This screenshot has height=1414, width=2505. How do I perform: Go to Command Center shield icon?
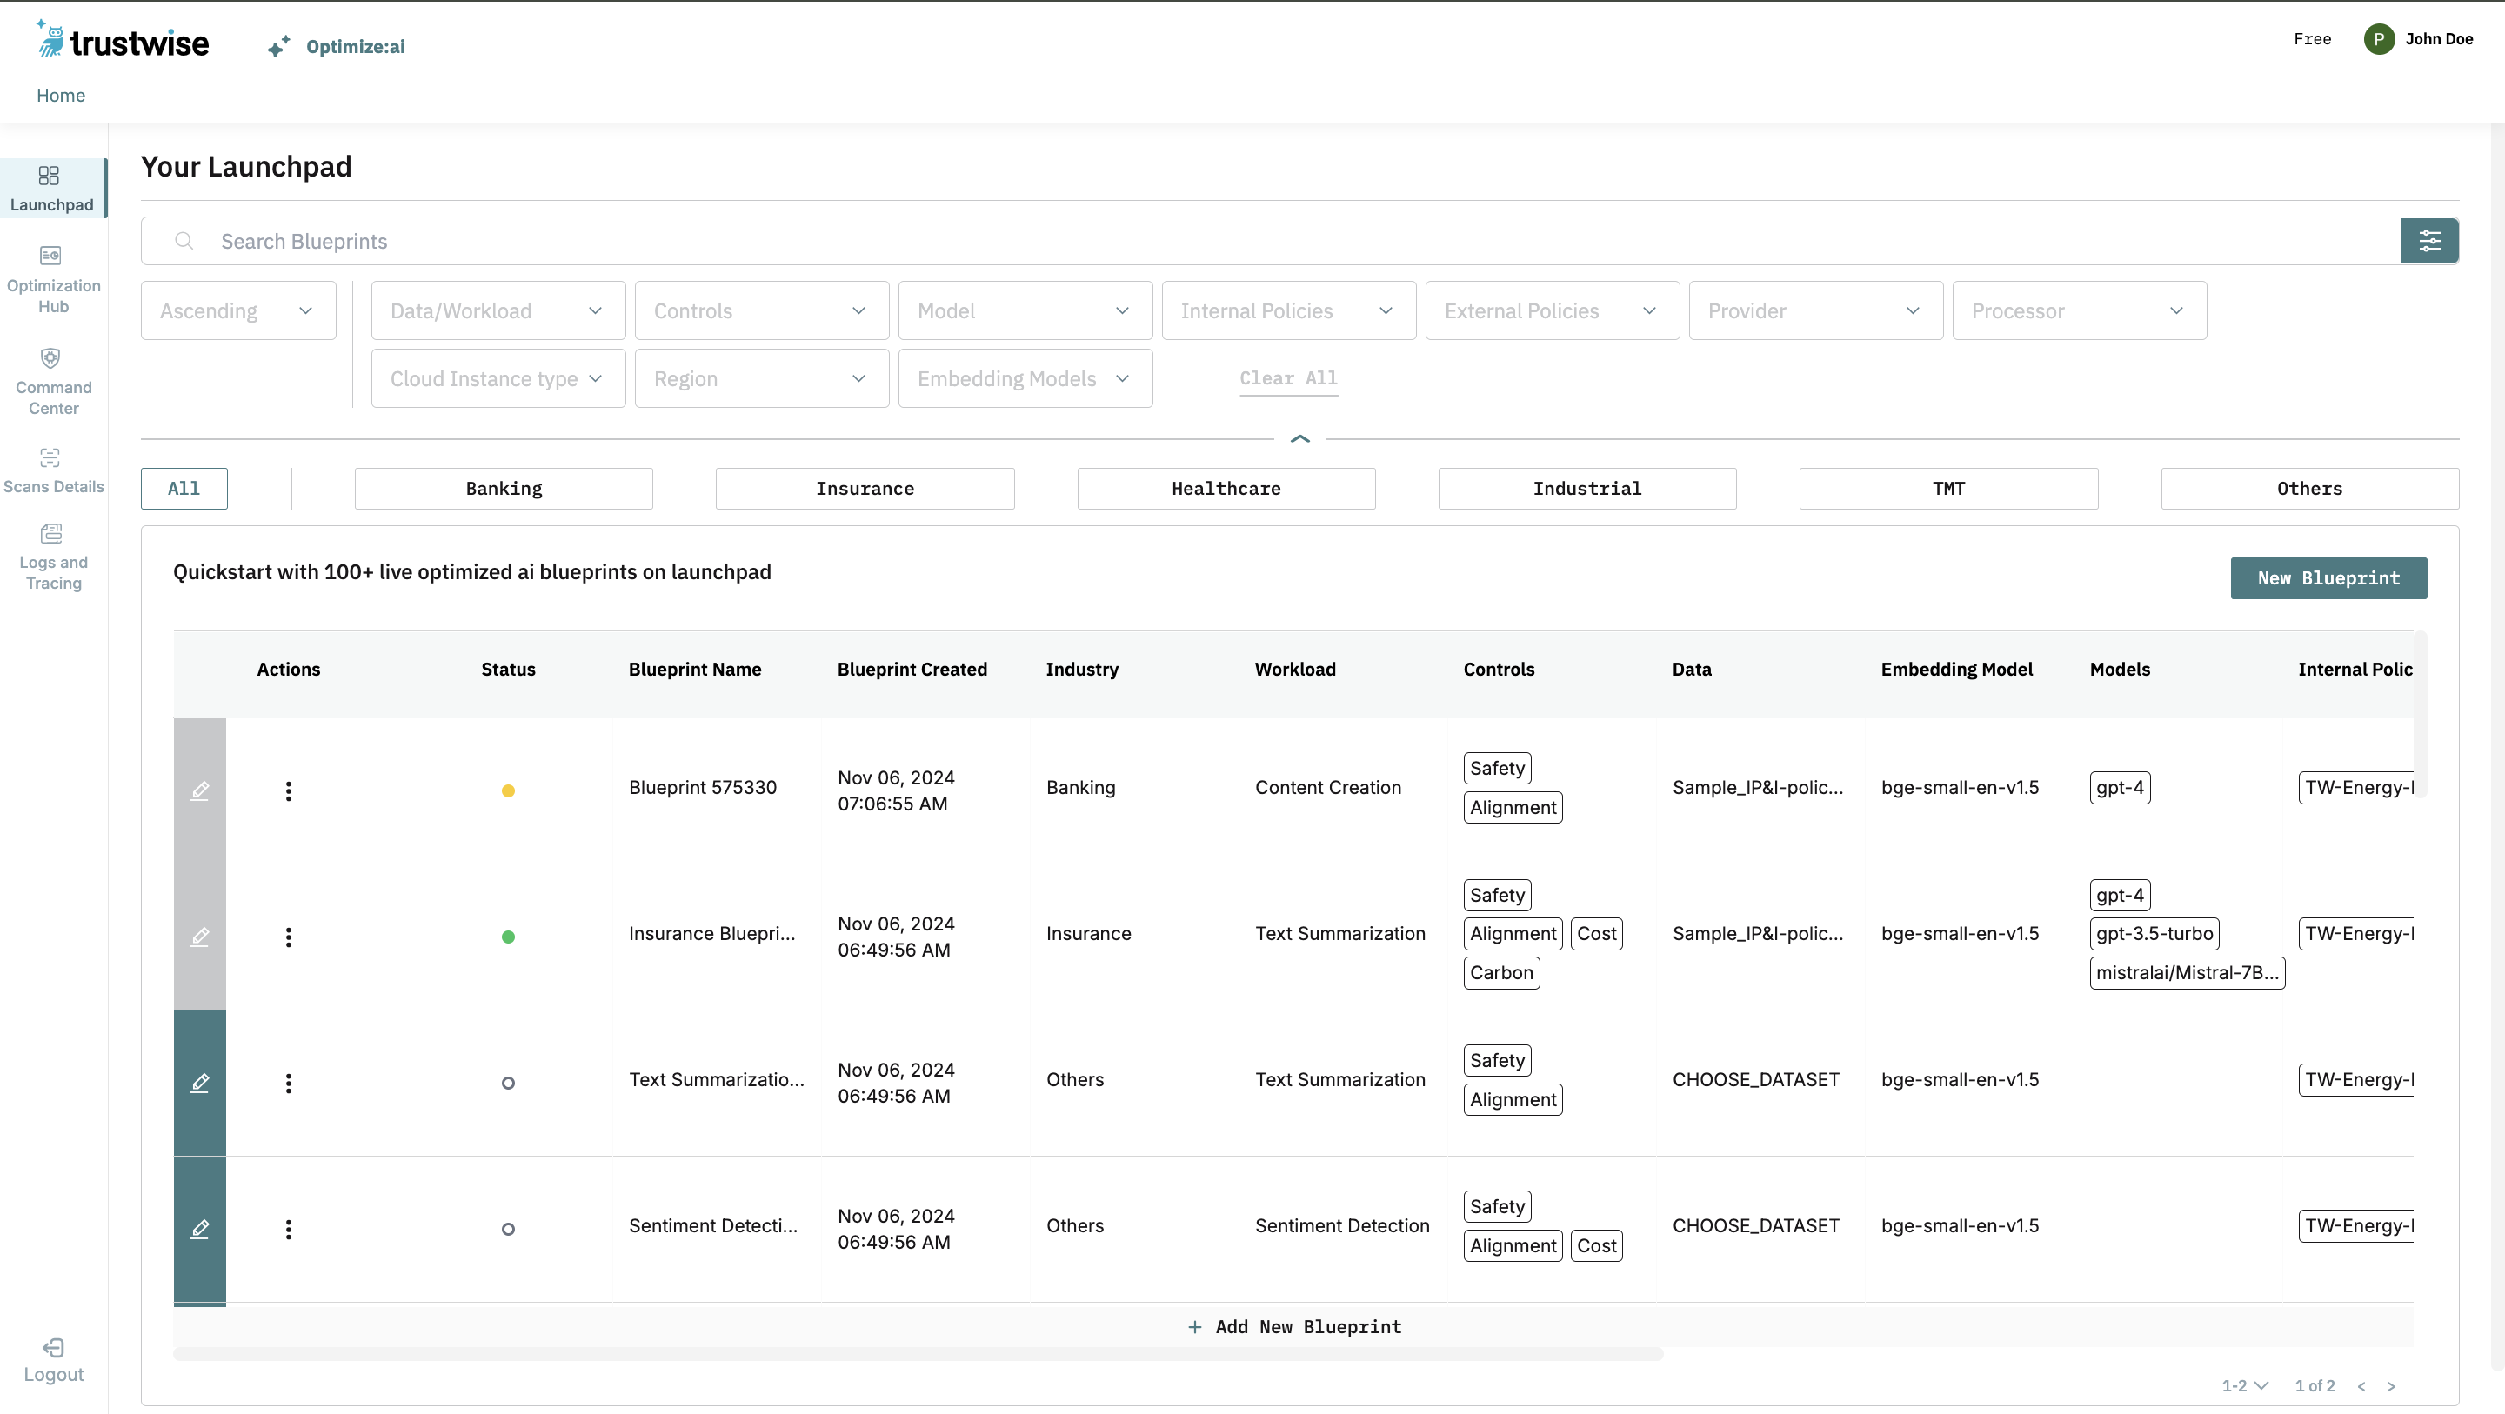(50, 358)
